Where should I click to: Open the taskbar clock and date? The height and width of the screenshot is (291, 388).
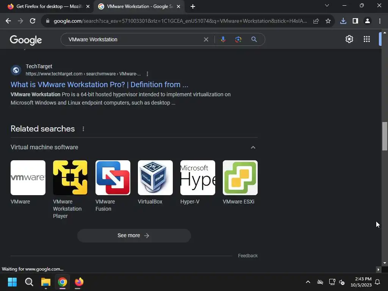[x=361, y=282]
